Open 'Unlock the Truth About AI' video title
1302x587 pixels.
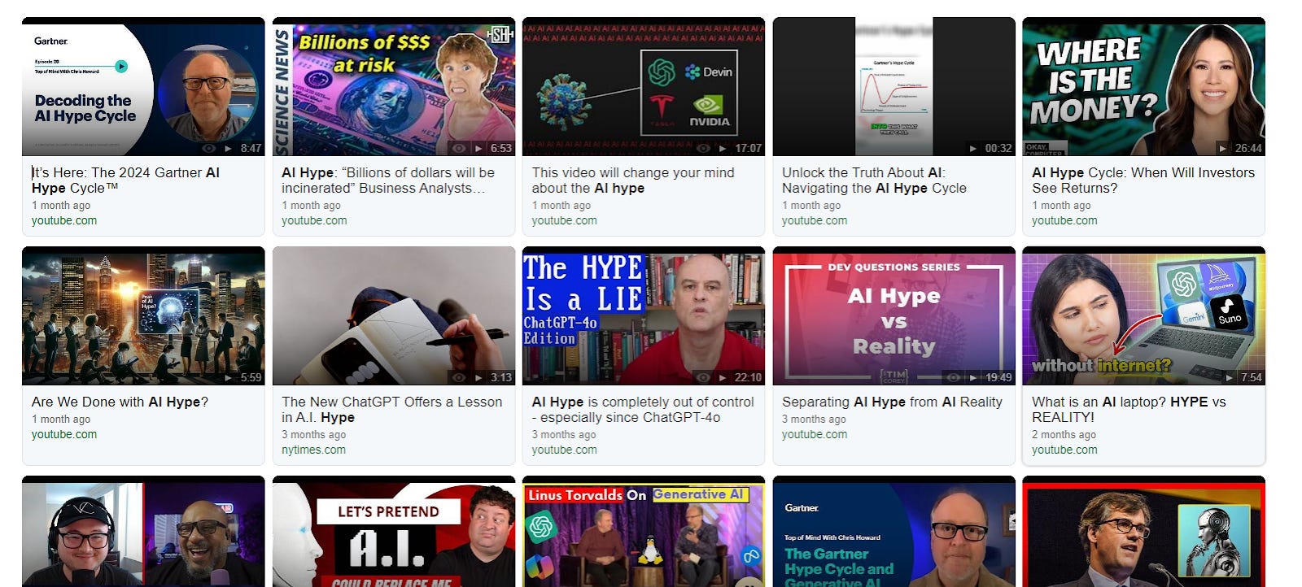click(x=874, y=180)
